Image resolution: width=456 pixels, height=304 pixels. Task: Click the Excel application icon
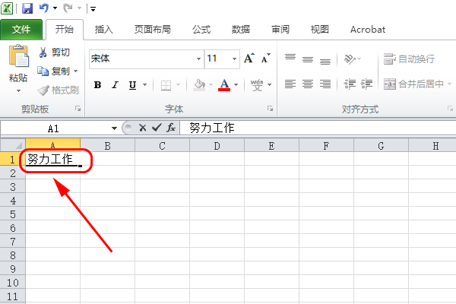click(7, 8)
